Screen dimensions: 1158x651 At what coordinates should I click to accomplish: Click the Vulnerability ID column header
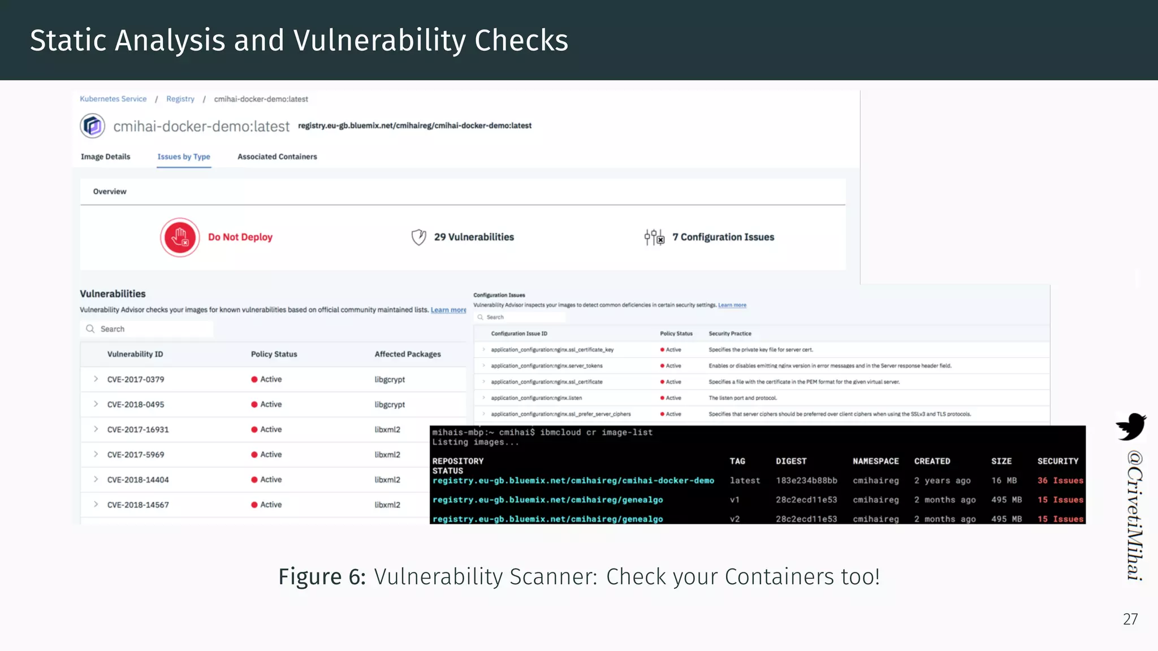[135, 354]
